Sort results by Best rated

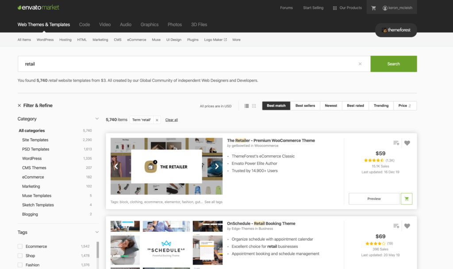click(x=355, y=106)
